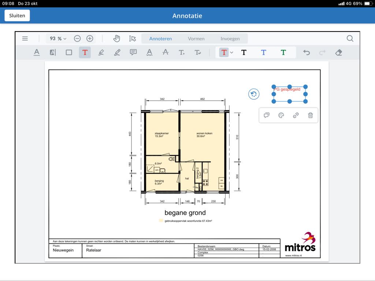375x281 pixels.
Task: Click the date '15-02-2008'
Action: point(269,249)
